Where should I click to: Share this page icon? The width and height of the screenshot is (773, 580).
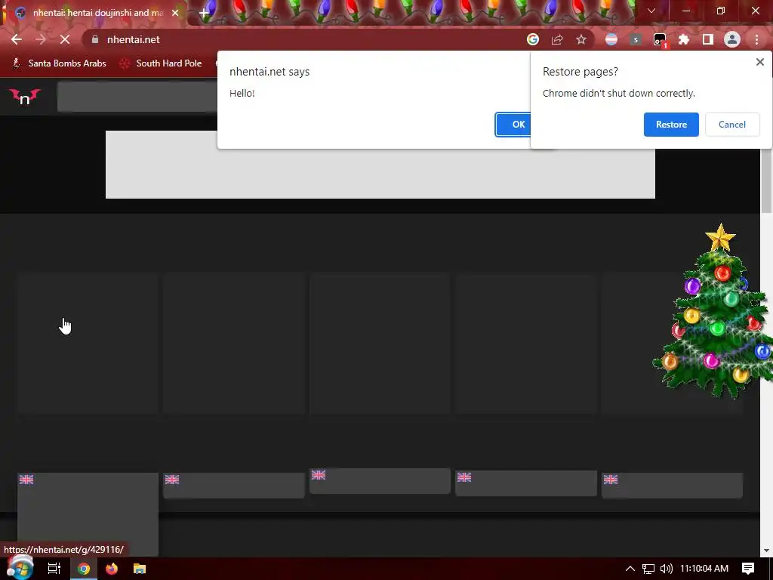[x=557, y=39]
